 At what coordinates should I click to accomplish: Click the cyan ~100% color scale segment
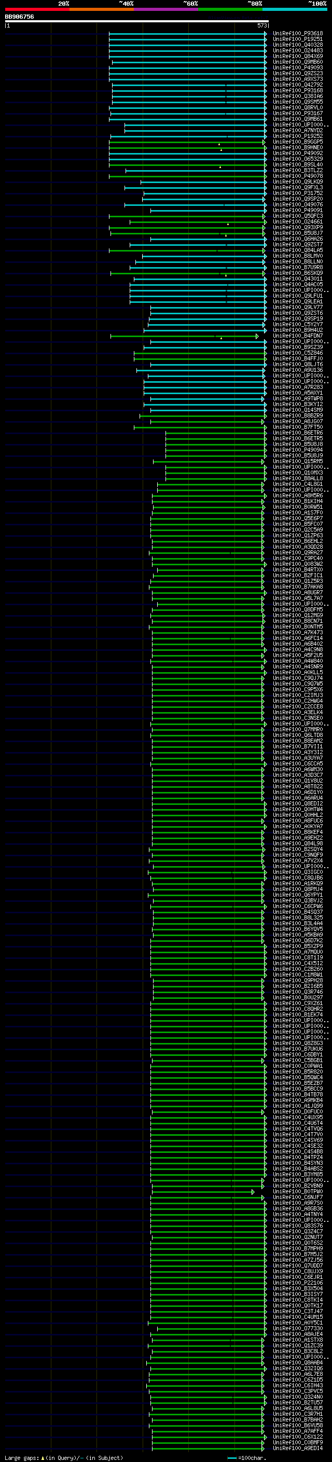tap(295, 9)
